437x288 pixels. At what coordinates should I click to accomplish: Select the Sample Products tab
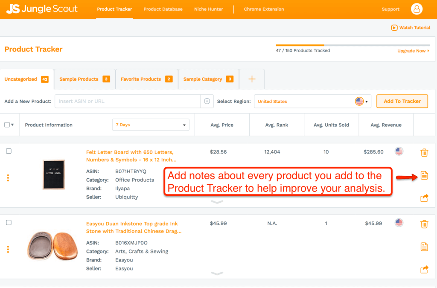pyautogui.click(x=85, y=79)
